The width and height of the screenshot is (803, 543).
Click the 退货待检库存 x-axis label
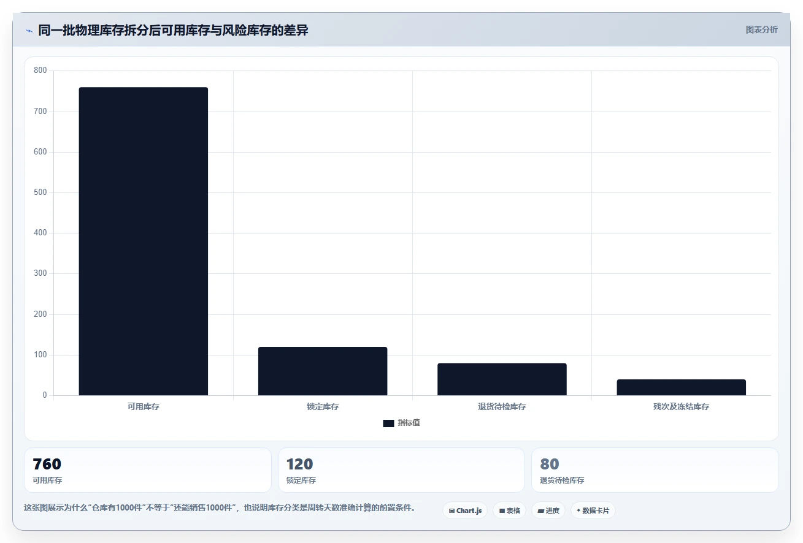(502, 406)
